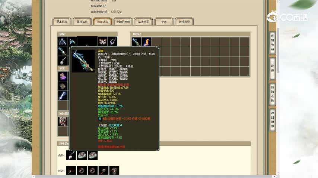Open the 外观道具 tab
Screen dimensions: 318x178
[184, 22]
